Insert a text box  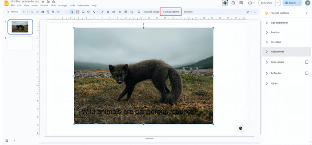click(x=78, y=12)
